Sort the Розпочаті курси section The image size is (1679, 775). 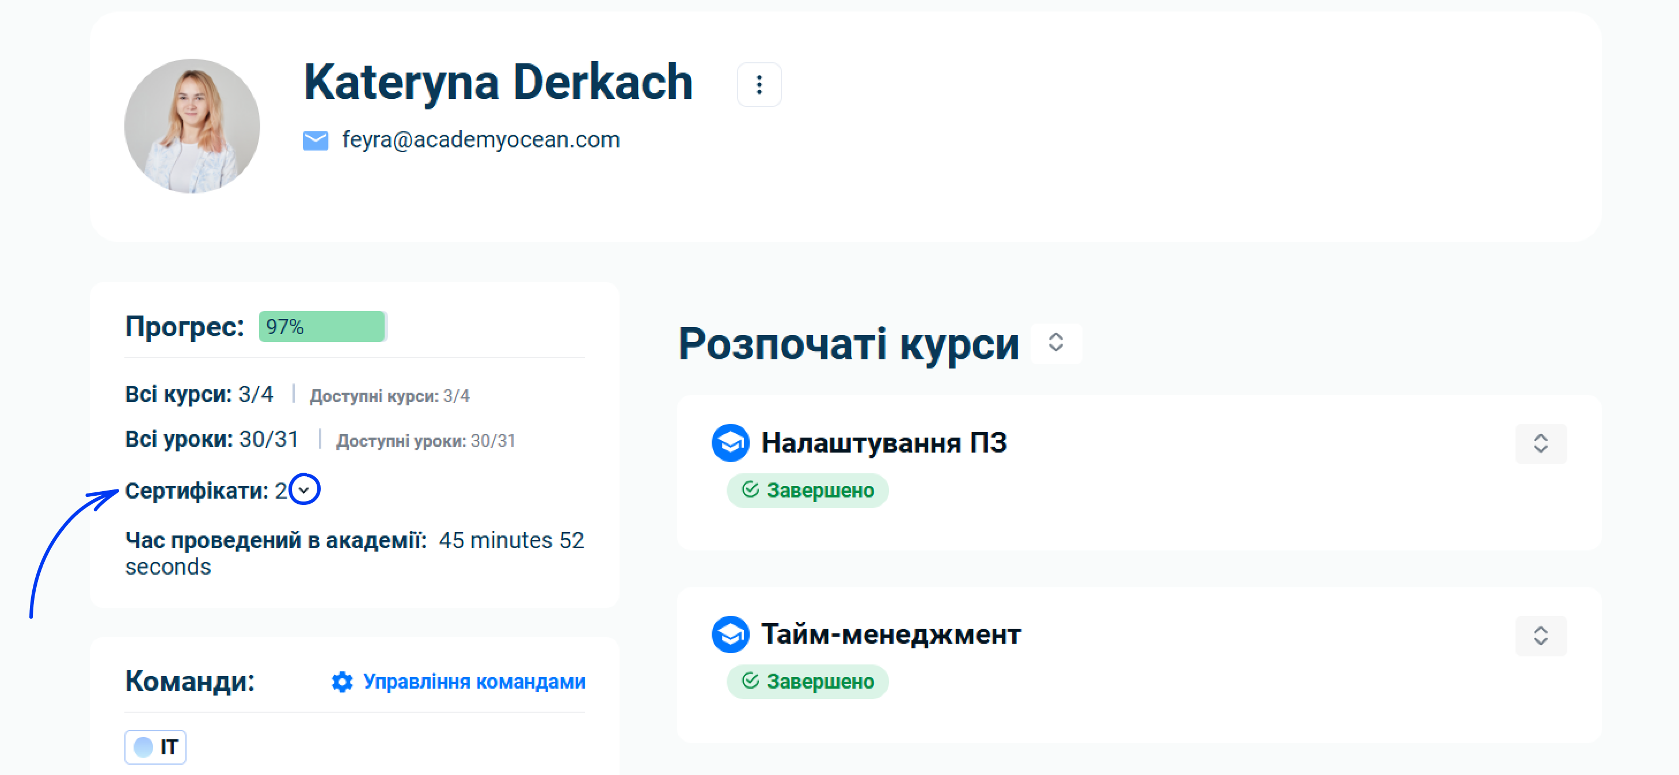click(x=1056, y=343)
